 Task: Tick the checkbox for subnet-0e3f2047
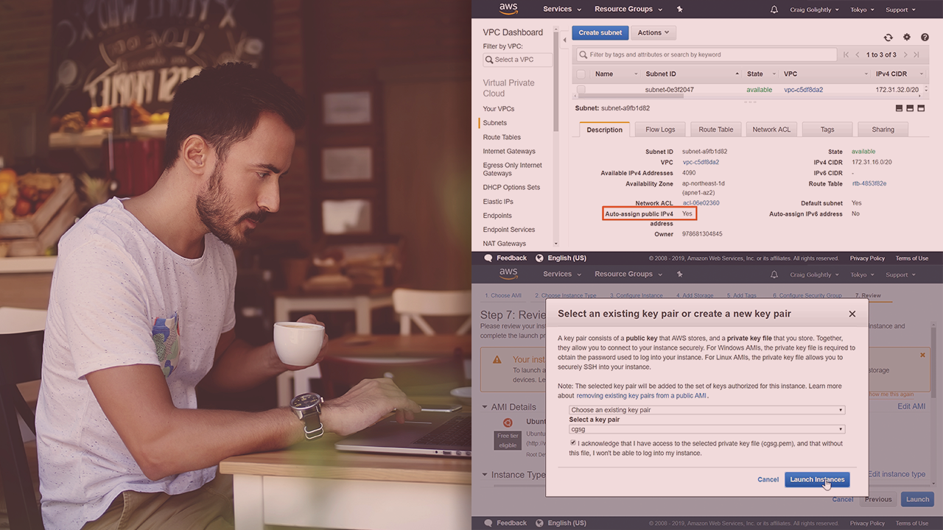click(x=581, y=90)
